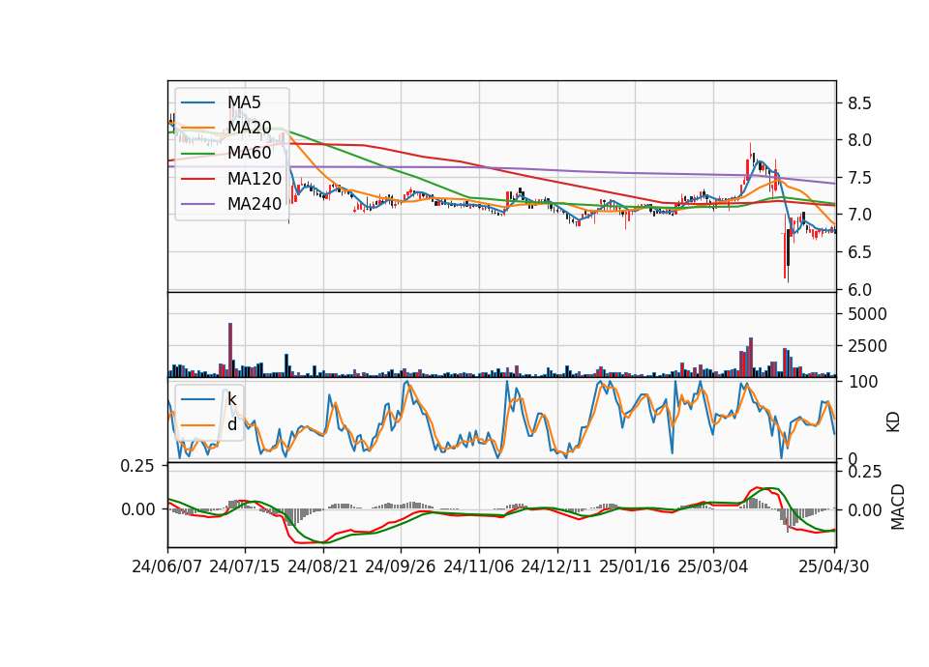Screen dimensions: 929x667
Task: Click the 2500 volume axis label
Action: pyautogui.click(x=867, y=346)
